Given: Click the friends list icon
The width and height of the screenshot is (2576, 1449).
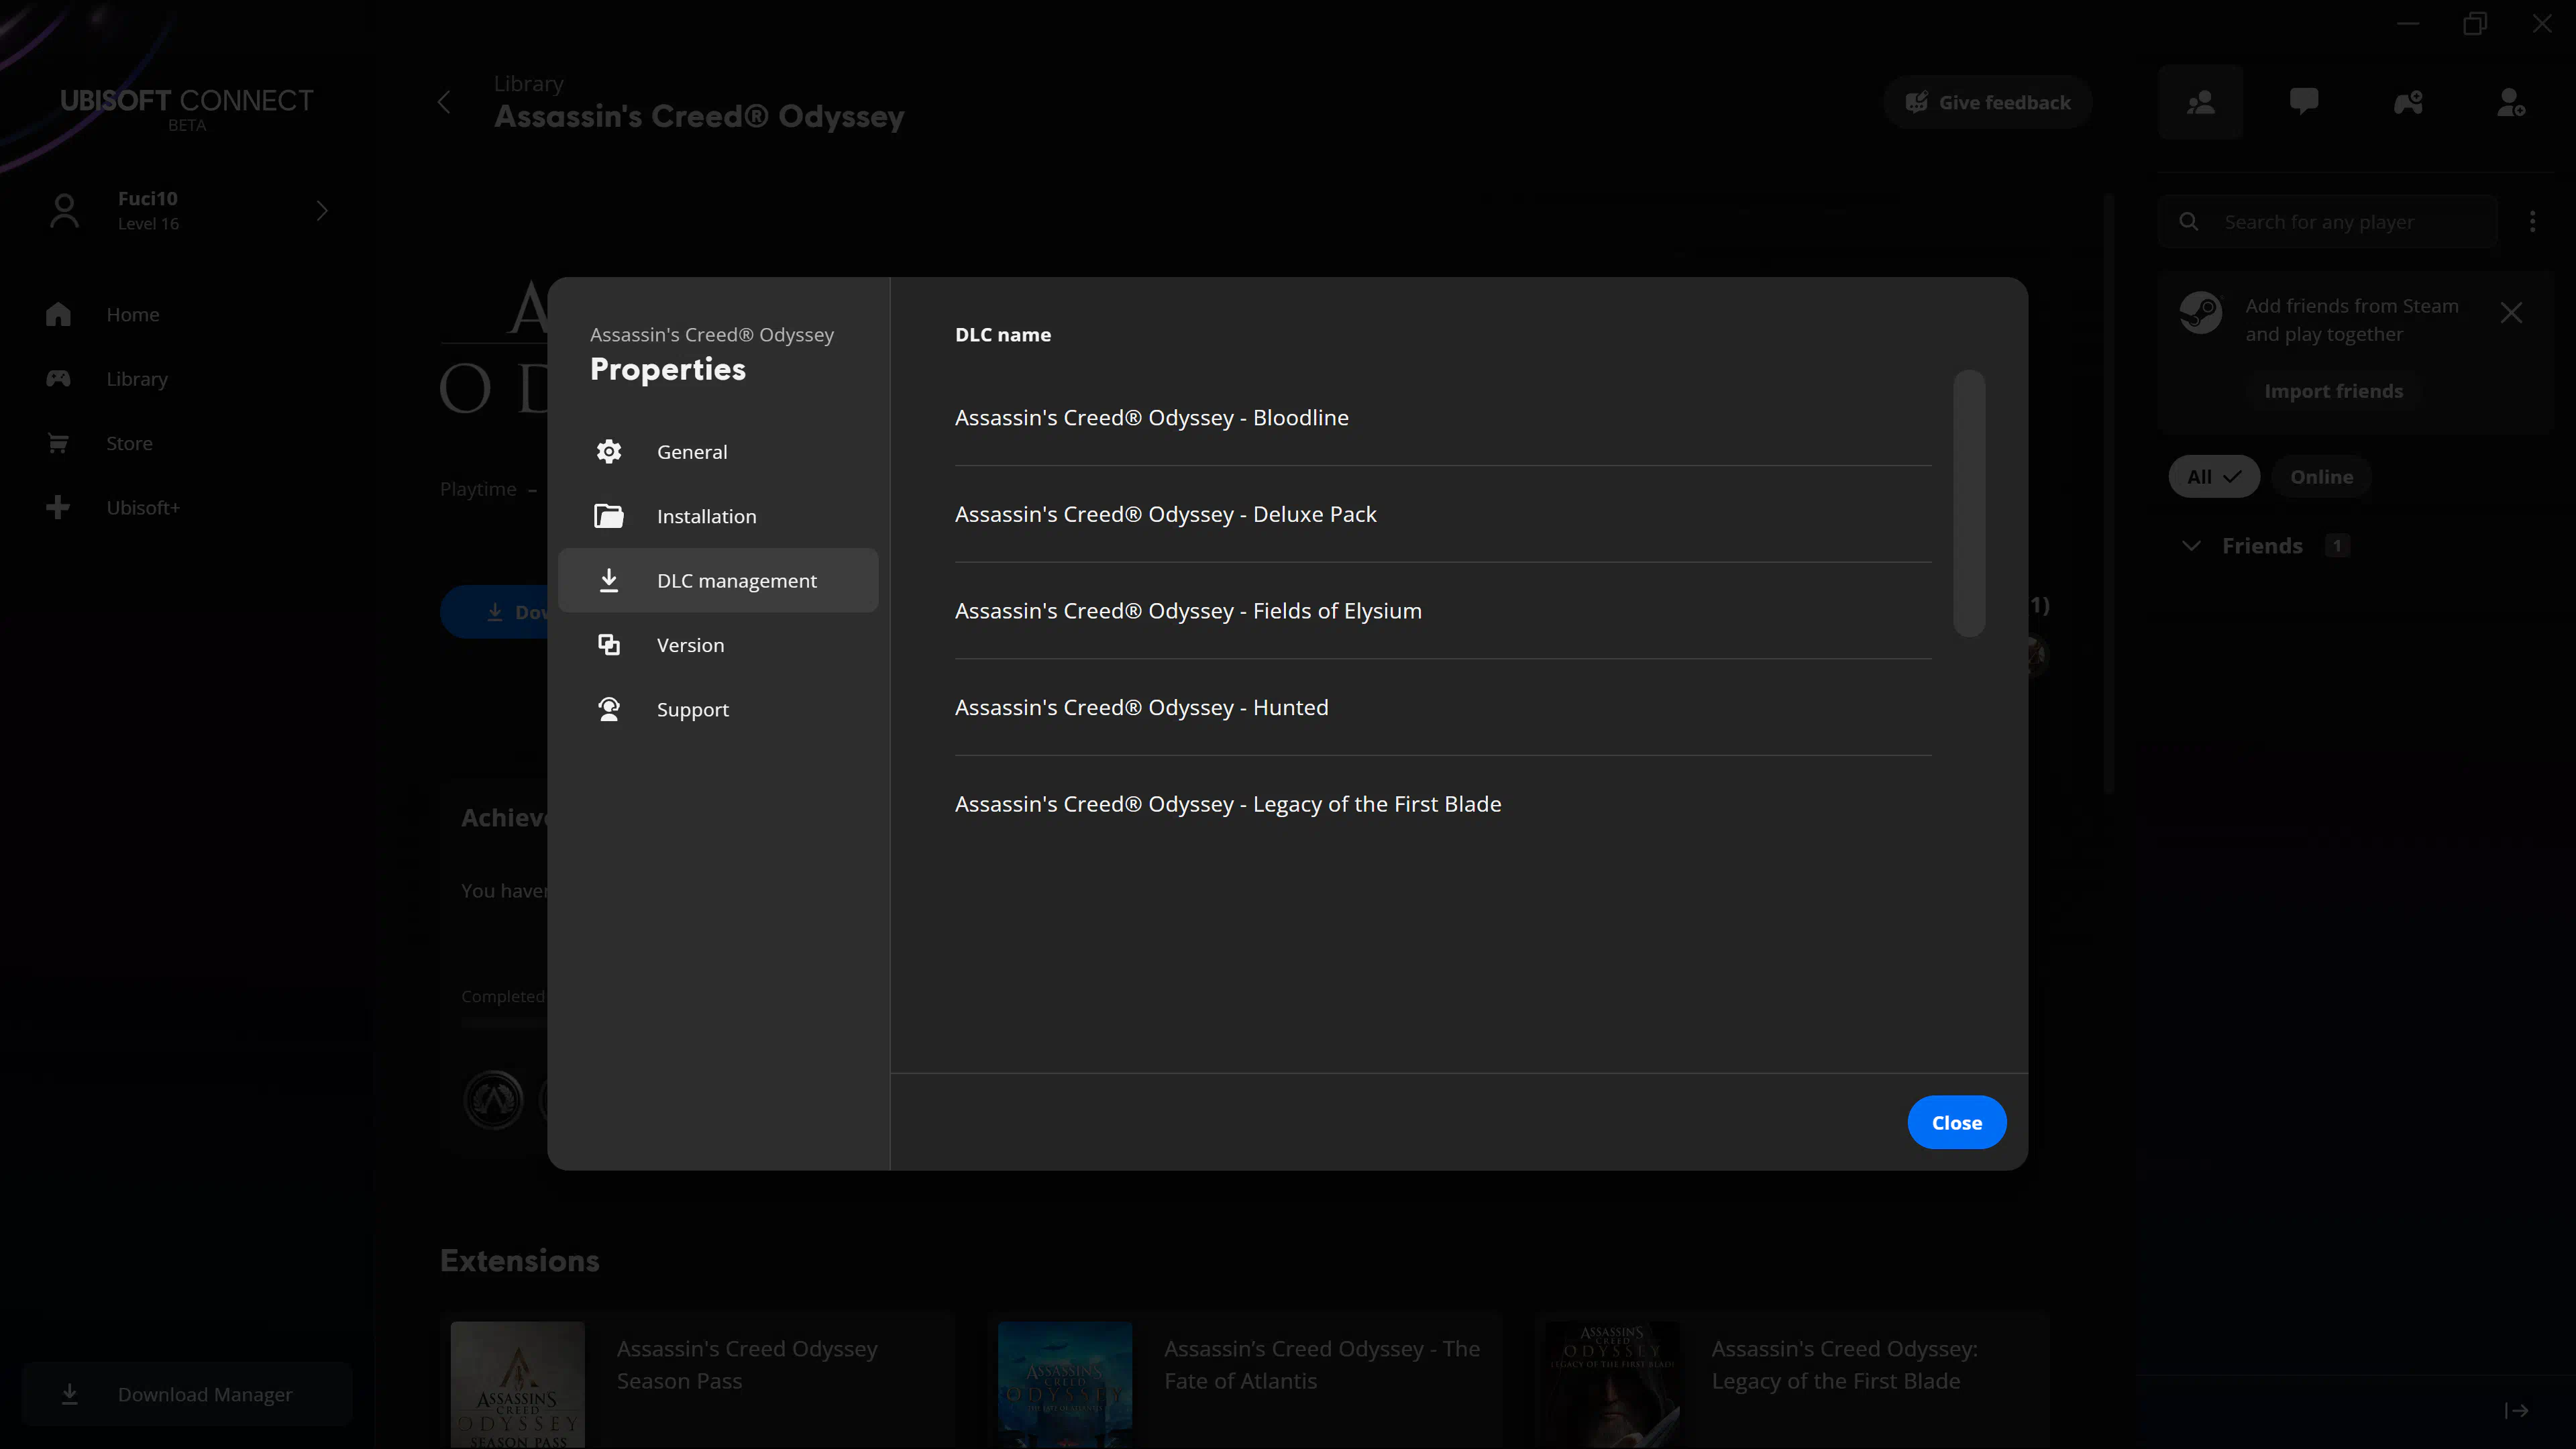Looking at the screenshot, I should pos(2200,102).
